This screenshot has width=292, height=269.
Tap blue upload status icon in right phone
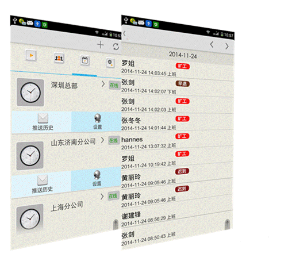tap(148, 24)
